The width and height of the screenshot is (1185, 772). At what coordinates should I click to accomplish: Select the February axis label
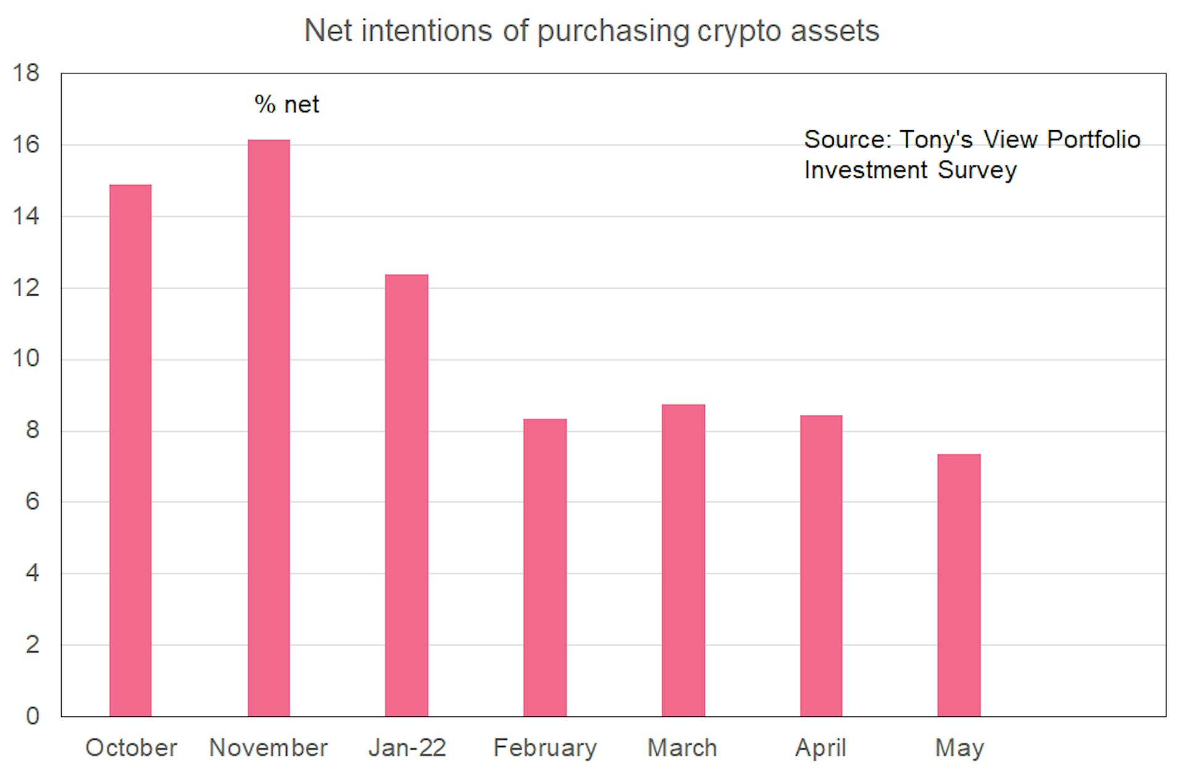545,748
